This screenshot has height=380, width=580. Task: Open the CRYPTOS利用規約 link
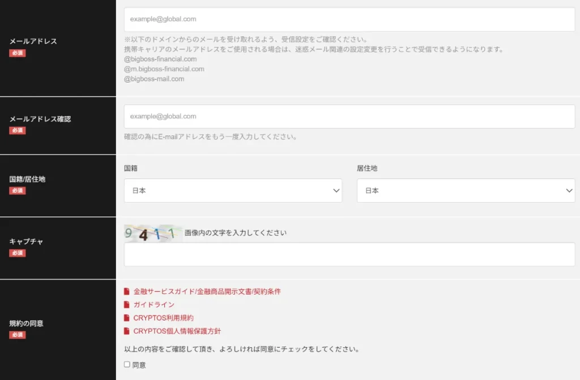[164, 318]
